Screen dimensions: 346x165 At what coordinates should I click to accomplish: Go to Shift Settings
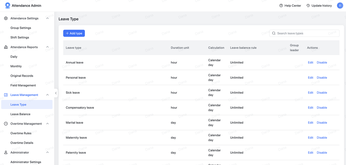[20, 37]
